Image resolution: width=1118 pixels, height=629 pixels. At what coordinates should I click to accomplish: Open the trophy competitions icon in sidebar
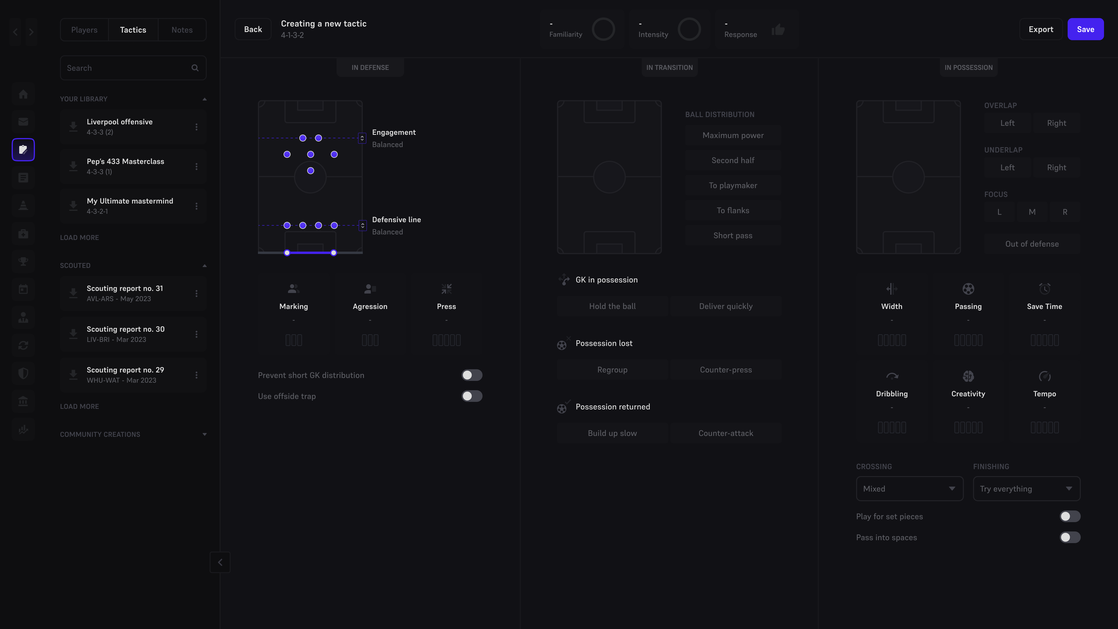[x=23, y=261]
